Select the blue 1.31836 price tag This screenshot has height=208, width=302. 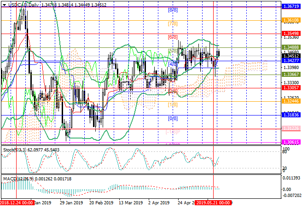point(291,115)
